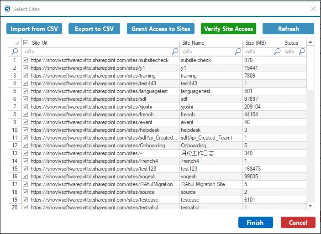The image size is (321, 234).
Task: Toggle checkbox for the test443 site
Action: 25,83
